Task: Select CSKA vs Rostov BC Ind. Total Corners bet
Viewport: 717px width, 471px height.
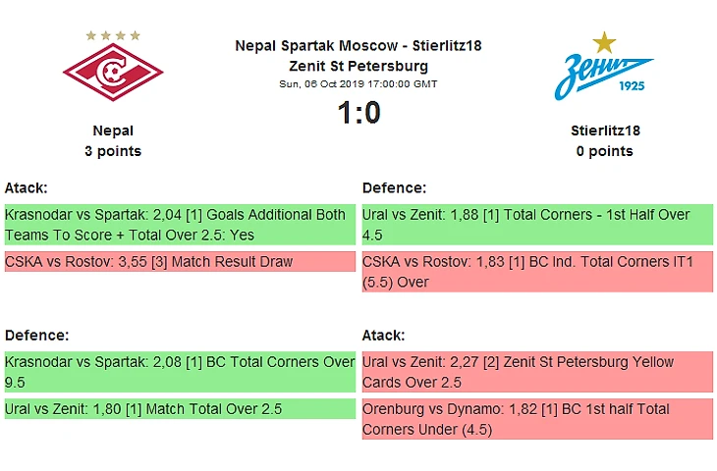Action: [537, 272]
